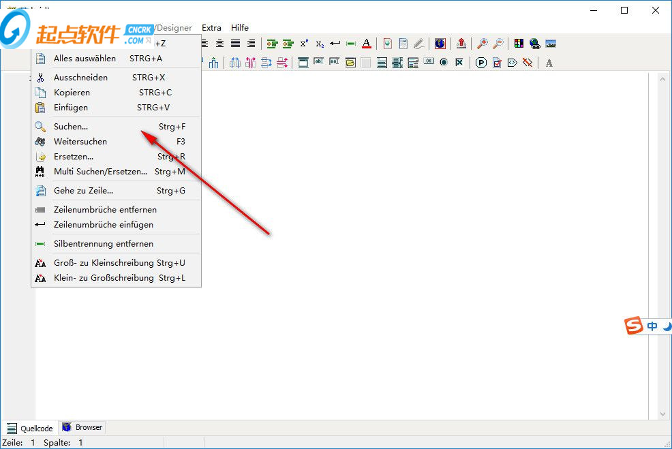Click the red upload arrow icon
This screenshot has width=672, height=449.
point(461,44)
